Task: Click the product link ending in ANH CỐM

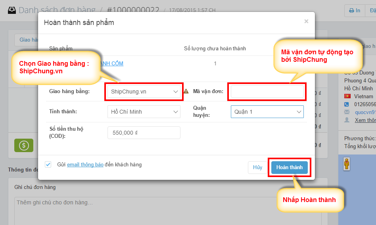Action: pyautogui.click(x=112, y=63)
